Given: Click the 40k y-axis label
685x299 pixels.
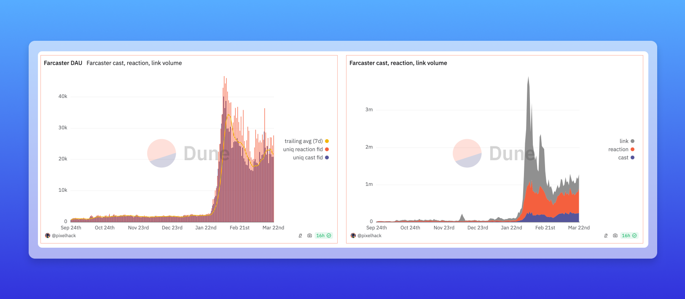Looking at the screenshot, I should (63, 97).
